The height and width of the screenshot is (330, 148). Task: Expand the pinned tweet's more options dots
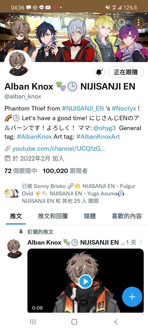coord(141,242)
